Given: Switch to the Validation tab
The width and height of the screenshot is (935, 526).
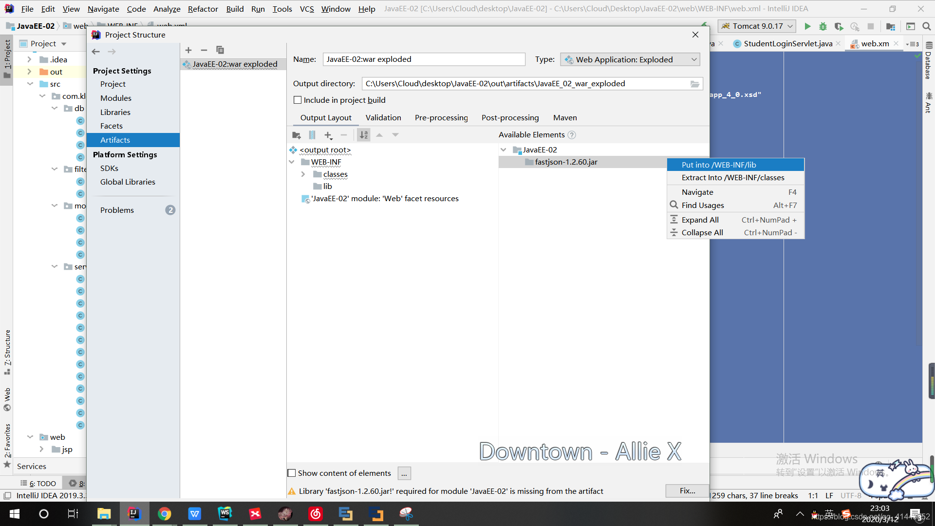Looking at the screenshot, I should (383, 118).
